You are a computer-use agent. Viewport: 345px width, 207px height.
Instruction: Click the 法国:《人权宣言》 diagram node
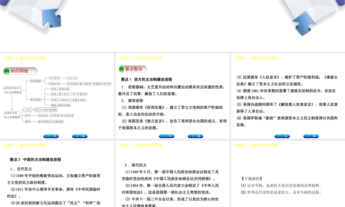coord(69,100)
